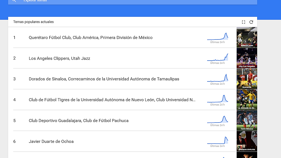Screen dimensions: 281x158
Task: Click rank number 6 in the trending list
Action: pyautogui.click(x=15, y=141)
